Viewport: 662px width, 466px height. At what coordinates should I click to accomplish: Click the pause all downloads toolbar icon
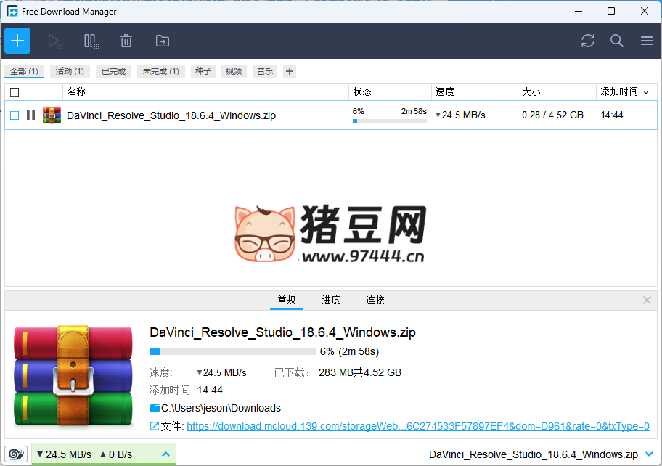tap(91, 41)
